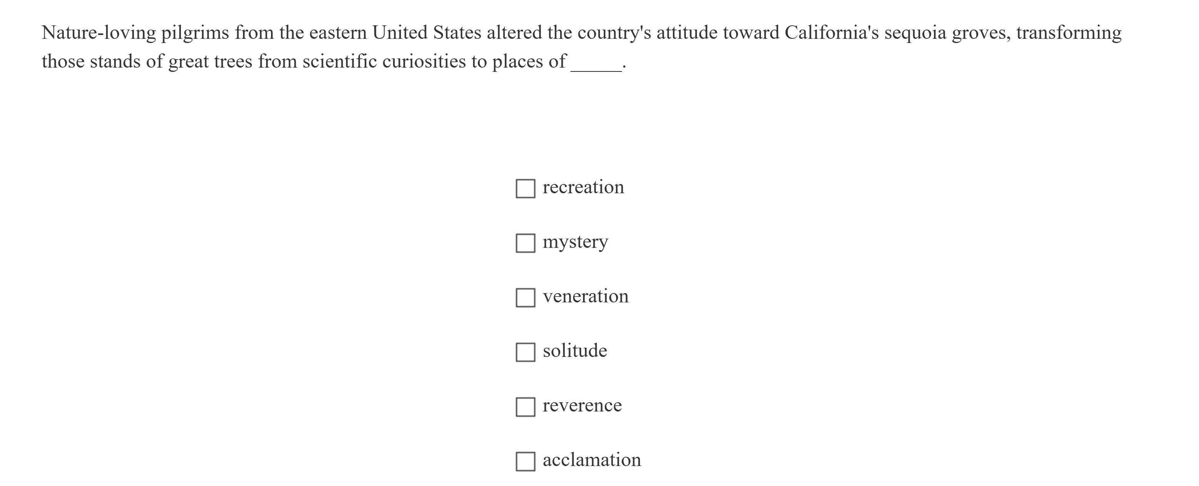Click the word "Nature-loving" in the question
The image size is (1199, 486).
(99, 33)
